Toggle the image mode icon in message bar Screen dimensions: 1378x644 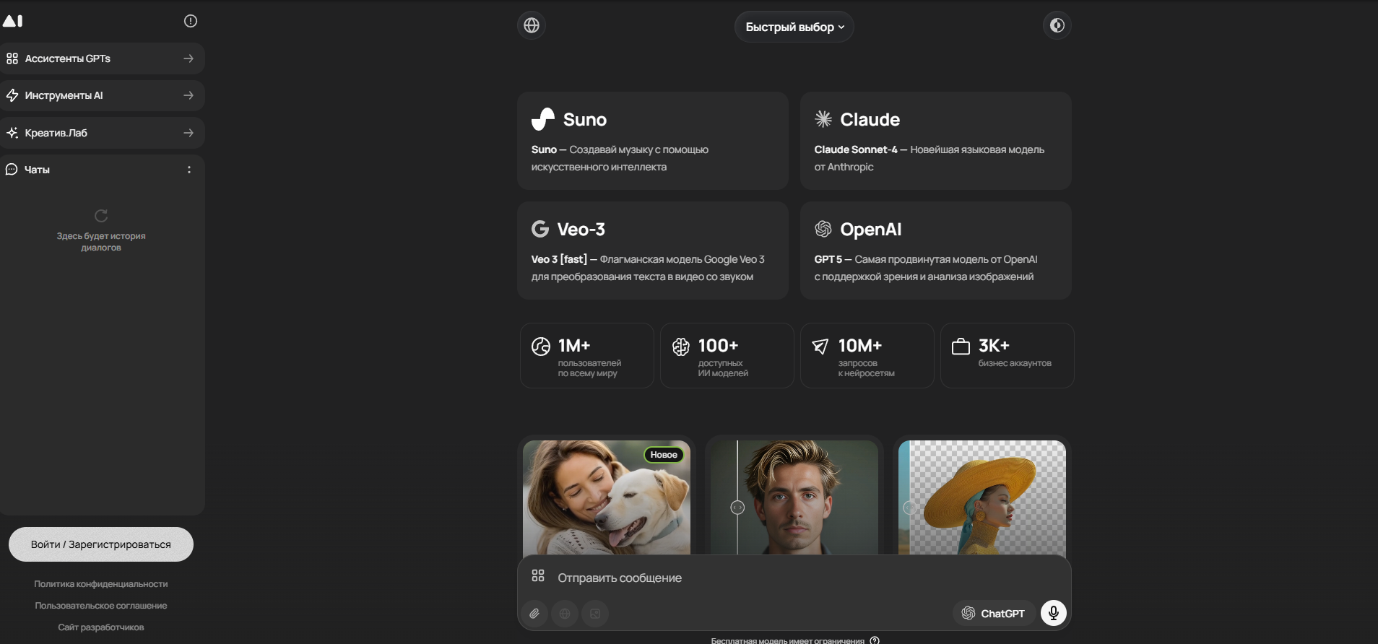click(x=595, y=614)
